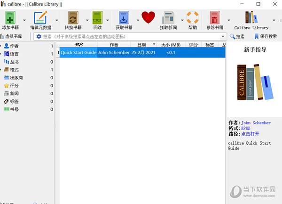
Task: Sort by Rating (评分) column header
Action: 193,45
